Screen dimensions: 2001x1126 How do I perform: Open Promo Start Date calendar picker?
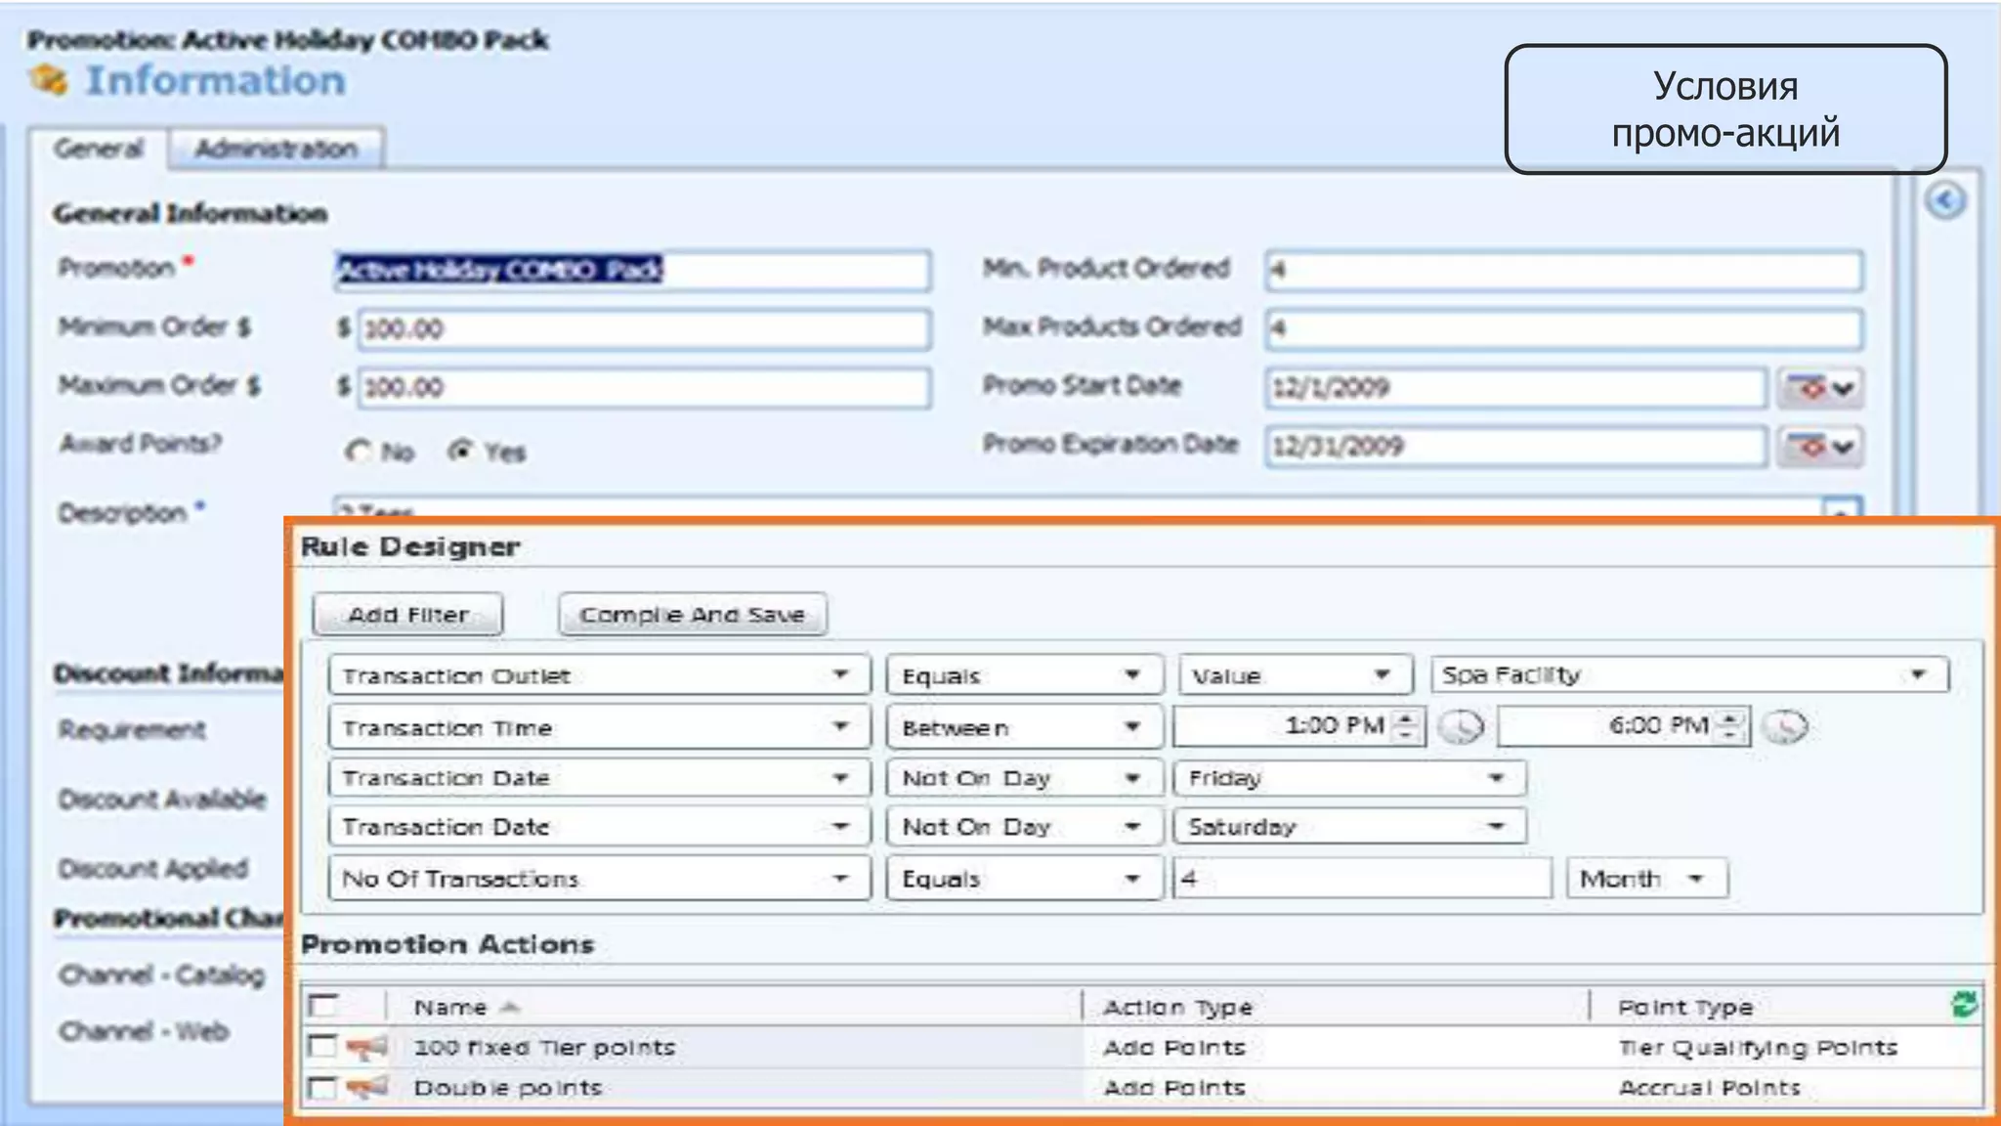coord(1821,388)
